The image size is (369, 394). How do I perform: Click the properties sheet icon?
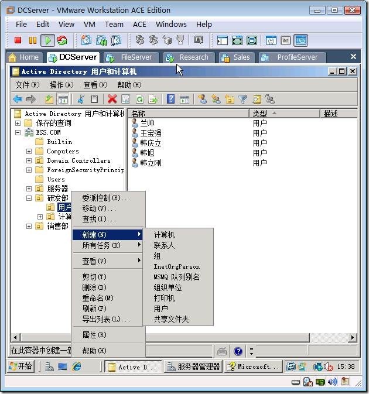tap(126, 99)
